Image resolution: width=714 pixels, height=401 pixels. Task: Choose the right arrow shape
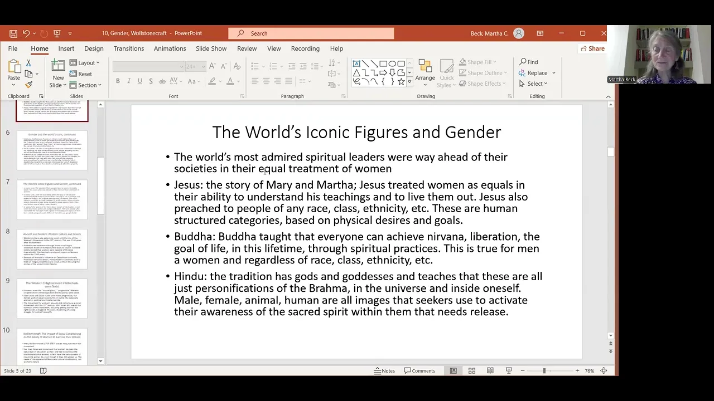coord(383,72)
